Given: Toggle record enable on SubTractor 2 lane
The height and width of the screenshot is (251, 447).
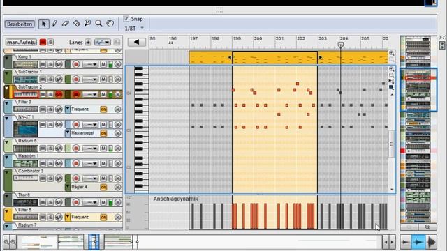Looking at the screenshot, I should point(76,94).
